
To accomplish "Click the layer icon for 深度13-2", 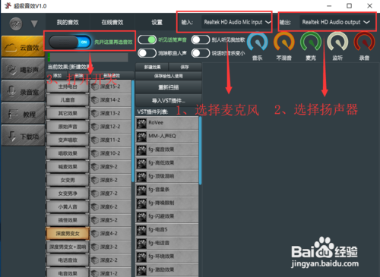I will [95, 113].
